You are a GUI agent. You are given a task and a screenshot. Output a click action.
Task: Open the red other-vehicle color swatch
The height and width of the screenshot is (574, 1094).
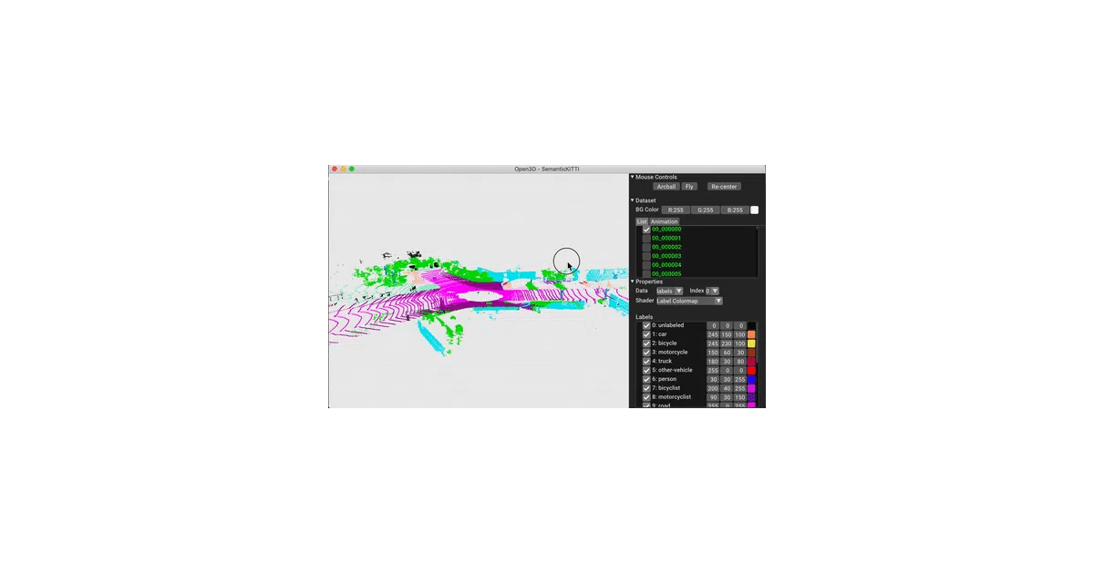(751, 370)
